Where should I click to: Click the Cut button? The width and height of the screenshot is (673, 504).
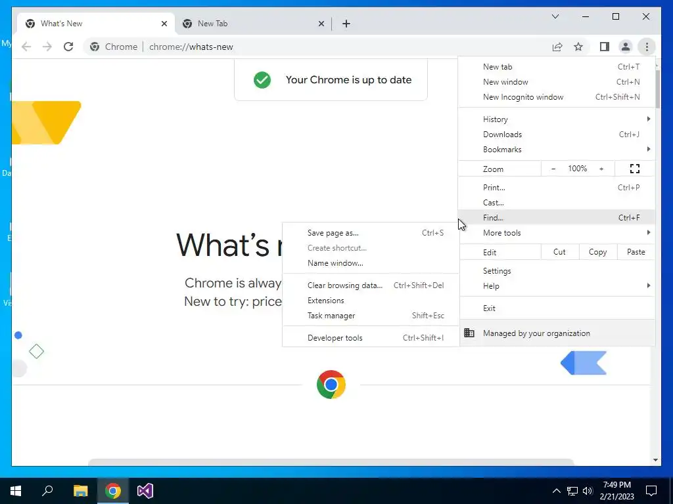tap(560, 252)
